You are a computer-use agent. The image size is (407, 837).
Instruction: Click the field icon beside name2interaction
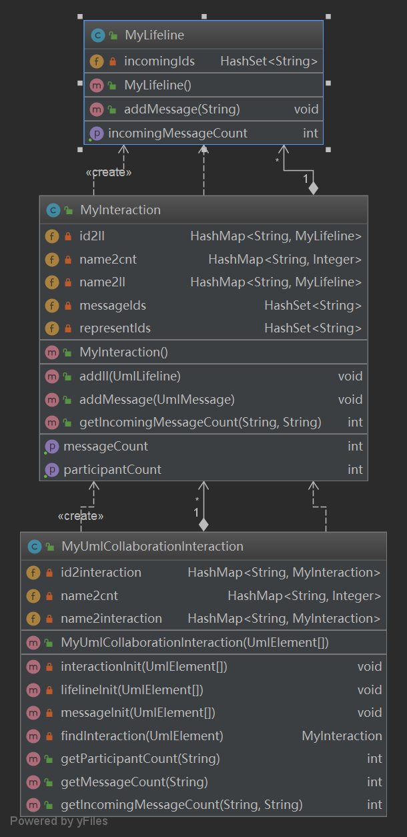(x=33, y=619)
